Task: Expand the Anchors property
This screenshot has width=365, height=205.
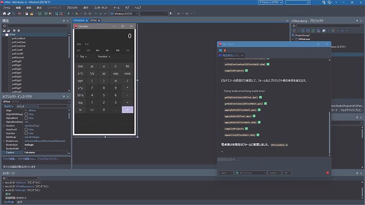Action: [4, 126]
